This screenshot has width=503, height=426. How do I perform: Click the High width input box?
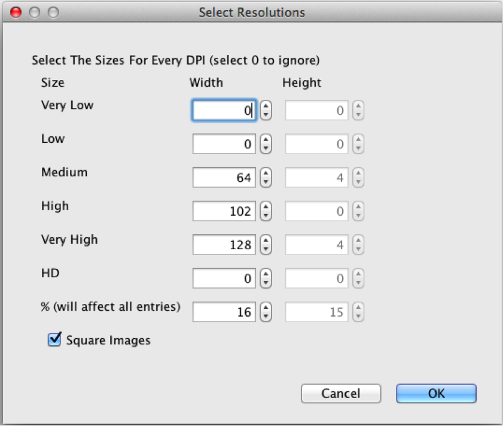point(224,210)
